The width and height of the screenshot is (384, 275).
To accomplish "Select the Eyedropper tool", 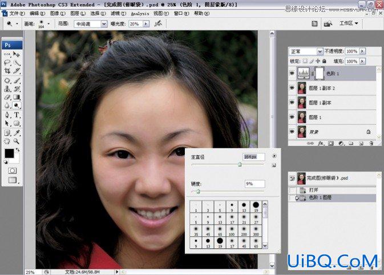I will pos(17,133).
